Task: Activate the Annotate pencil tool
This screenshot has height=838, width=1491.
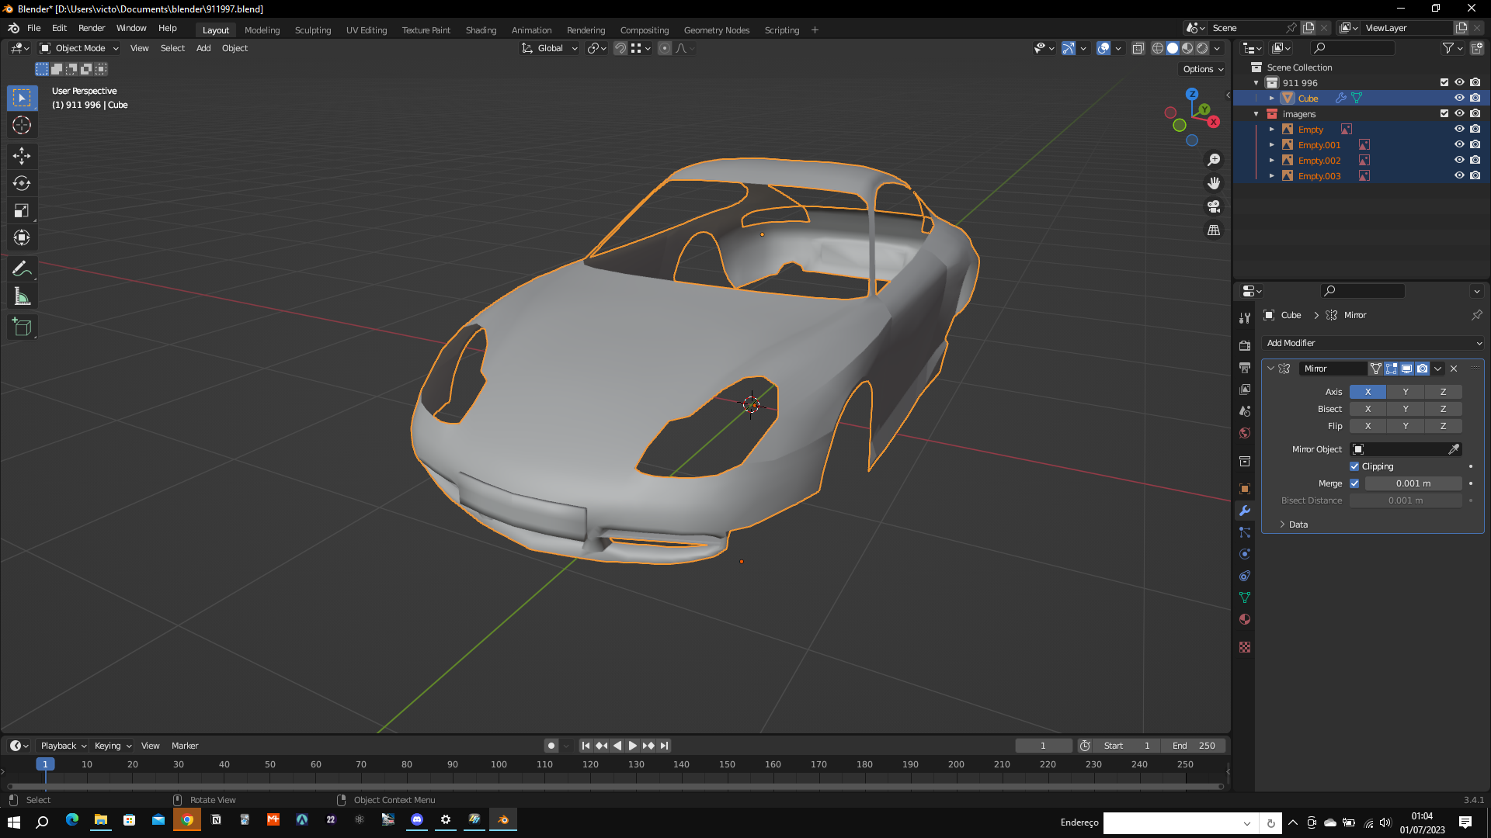Action: click(22, 269)
